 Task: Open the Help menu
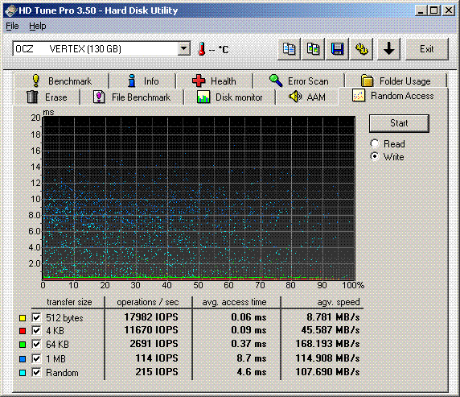coord(38,26)
